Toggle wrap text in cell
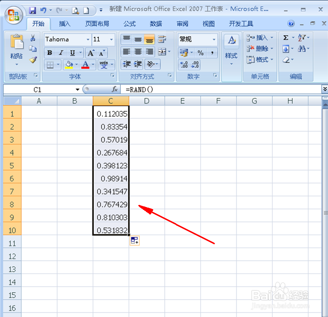Image resolution: width=328 pixels, height=317 pixels. 162,39
